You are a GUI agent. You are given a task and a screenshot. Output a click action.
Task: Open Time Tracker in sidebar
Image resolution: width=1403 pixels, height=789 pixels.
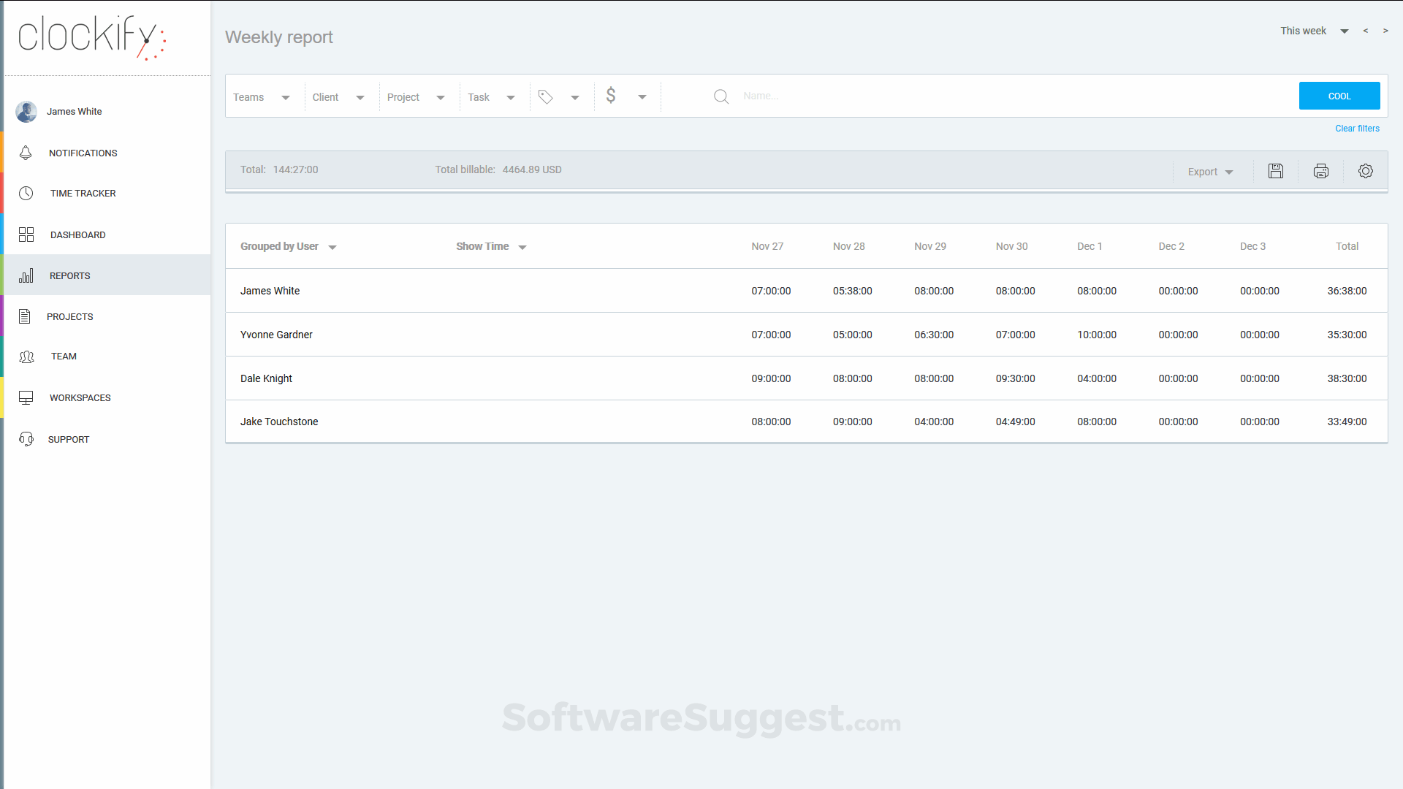pyautogui.click(x=83, y=194)
